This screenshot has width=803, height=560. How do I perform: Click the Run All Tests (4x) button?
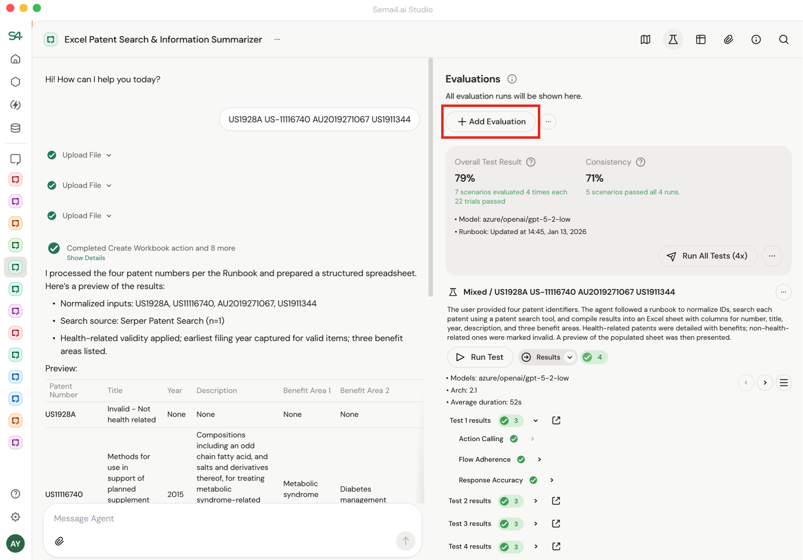pos(708,256)
